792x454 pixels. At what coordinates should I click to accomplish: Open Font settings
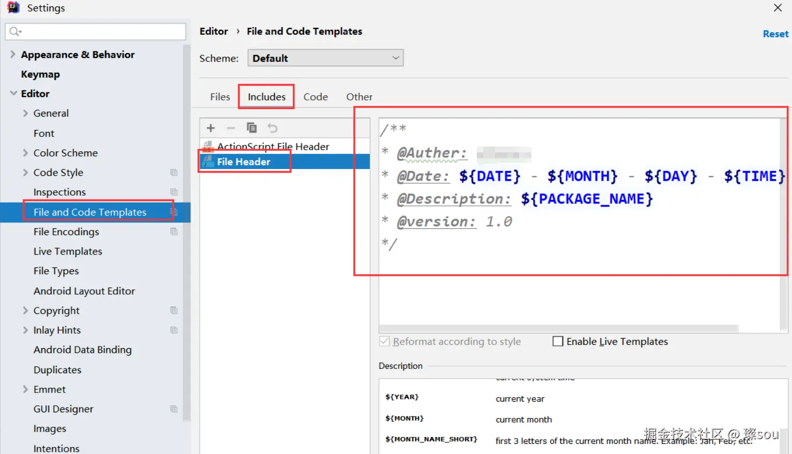coord(44,133)
